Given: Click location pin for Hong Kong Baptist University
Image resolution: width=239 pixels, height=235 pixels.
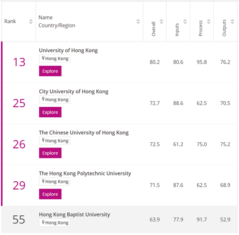Looking at the screenshot, I should coord(43,222).
